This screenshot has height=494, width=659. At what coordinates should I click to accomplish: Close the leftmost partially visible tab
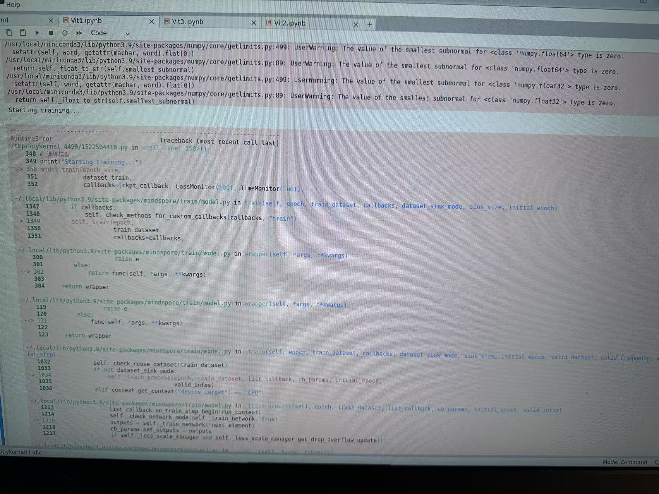click(x=51, y=20)
